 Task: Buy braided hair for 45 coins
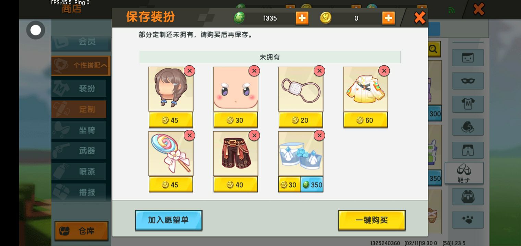coord(171,120)
